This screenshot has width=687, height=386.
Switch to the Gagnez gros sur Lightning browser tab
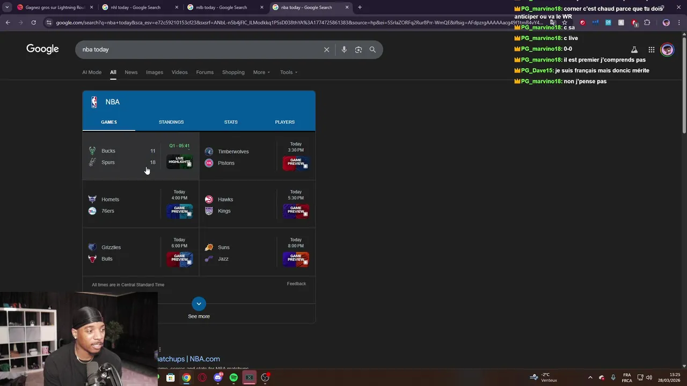pyautogui.click(x=55, y=8)
